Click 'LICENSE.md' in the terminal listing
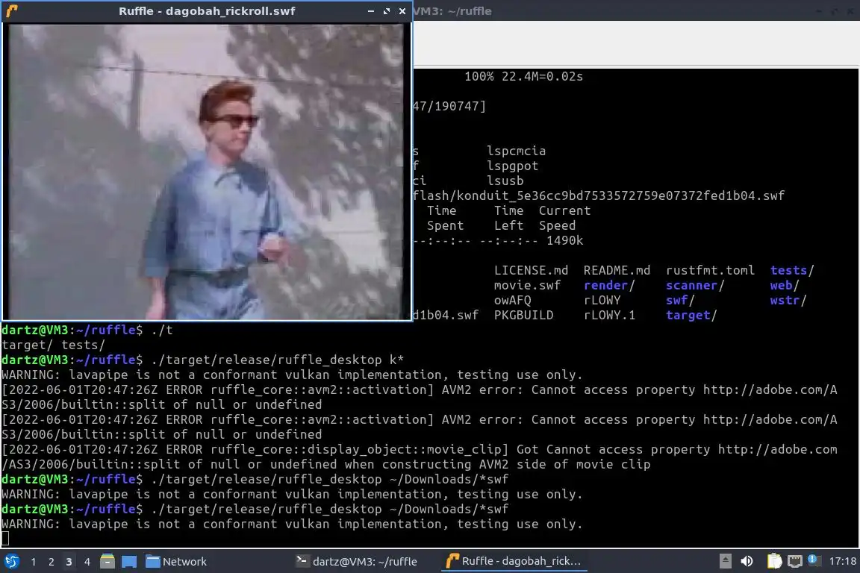Viewport: 860px width, 573px height. tap(531, 270)
